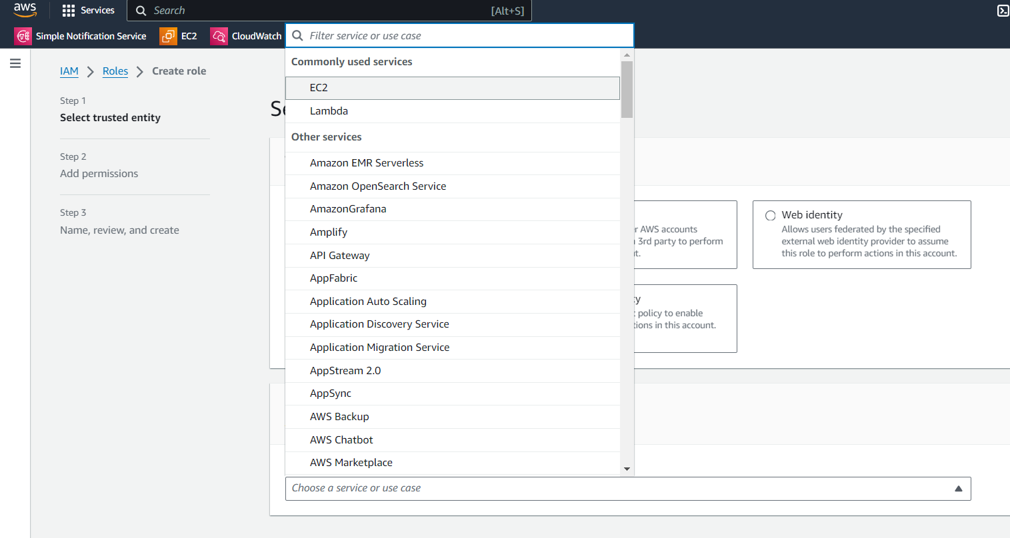Select Application Migration Service option
1010x538 pixels.
453,348
